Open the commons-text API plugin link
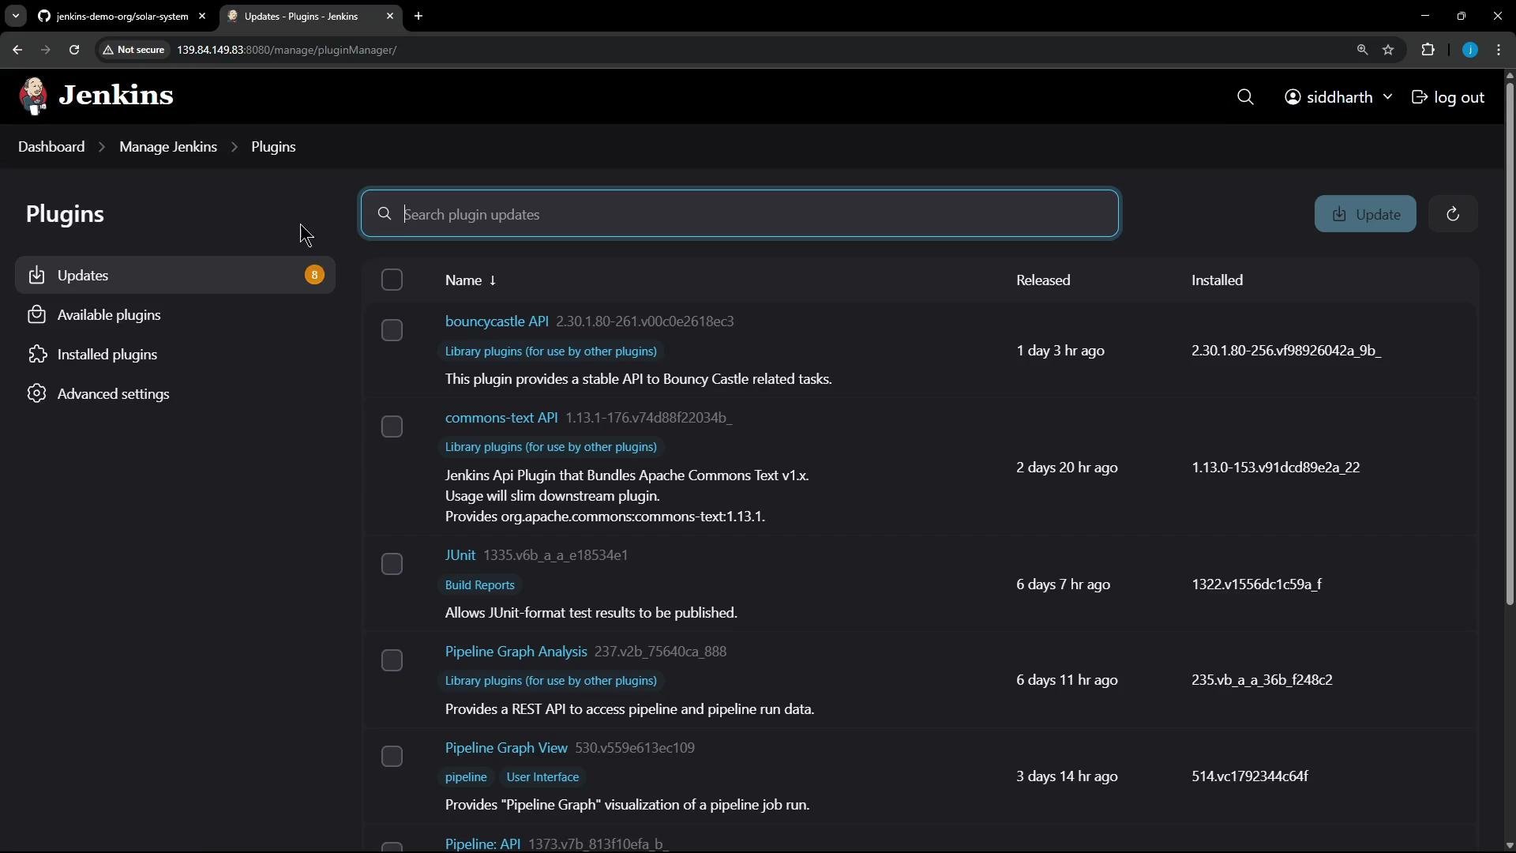The image size is (1516, 853). (501, 418)
